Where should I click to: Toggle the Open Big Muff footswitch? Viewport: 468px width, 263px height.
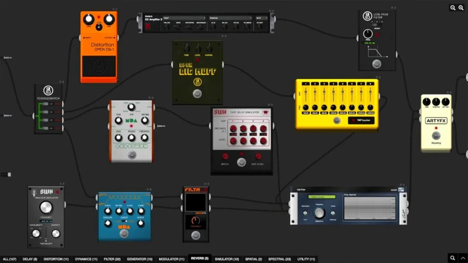(x=197, y=94)
